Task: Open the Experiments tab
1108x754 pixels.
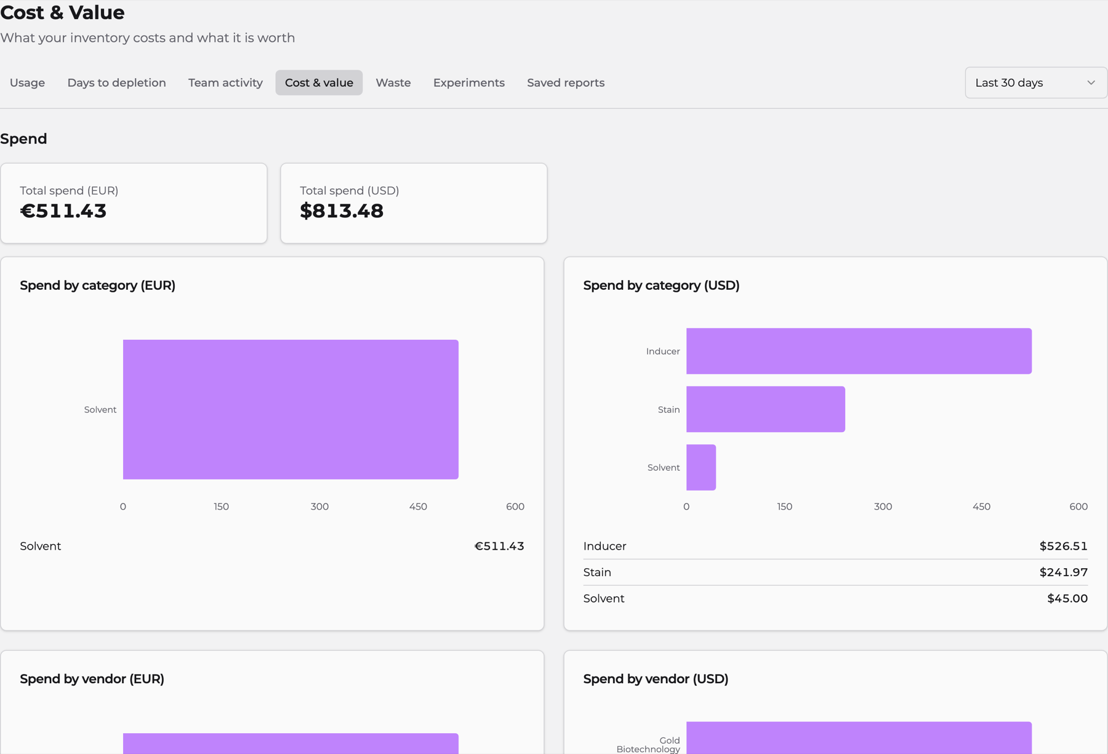Action: point(469,82)
